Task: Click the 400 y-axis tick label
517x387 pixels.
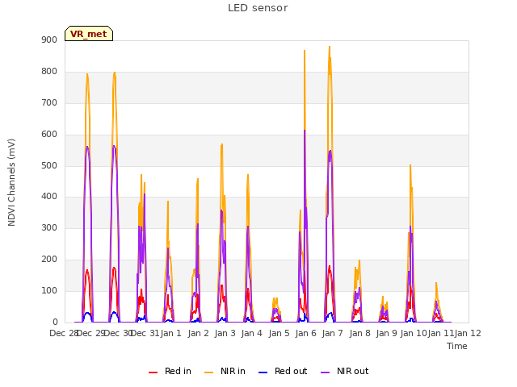Action: 49,197
